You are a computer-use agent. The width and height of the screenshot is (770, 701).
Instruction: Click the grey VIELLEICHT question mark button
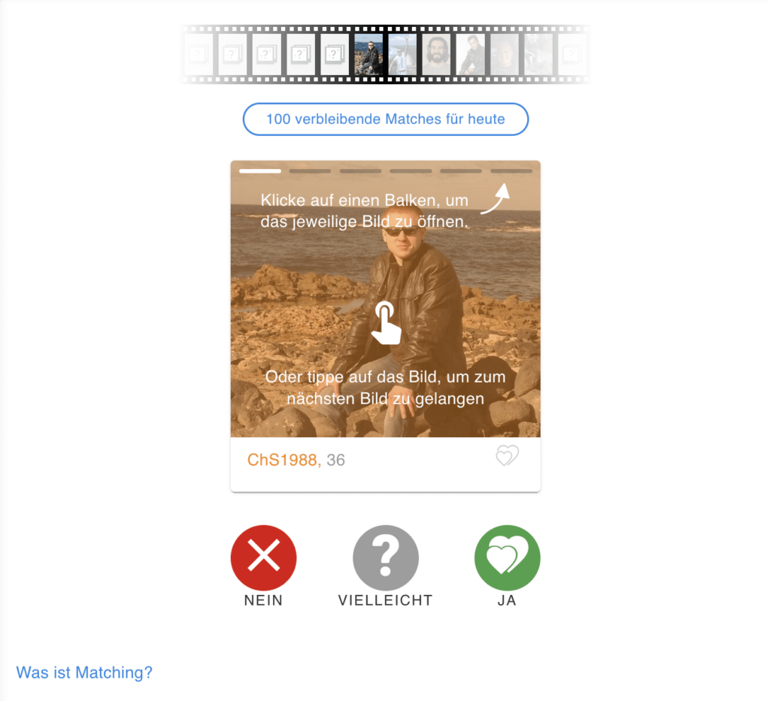[386, 557]
